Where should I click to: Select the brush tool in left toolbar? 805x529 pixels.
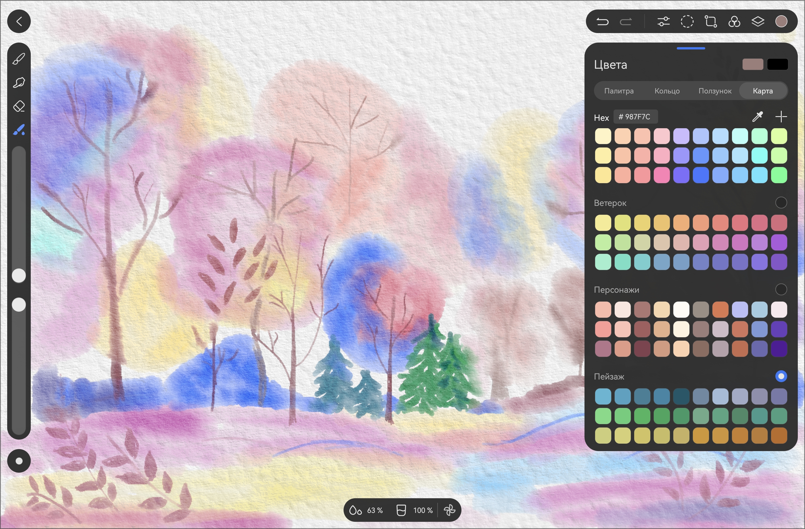coord(19,59)
